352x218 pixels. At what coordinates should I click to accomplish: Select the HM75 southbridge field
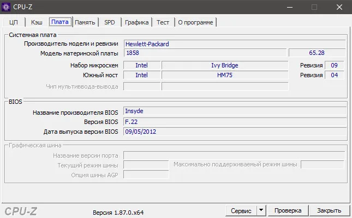click(225, 75)
